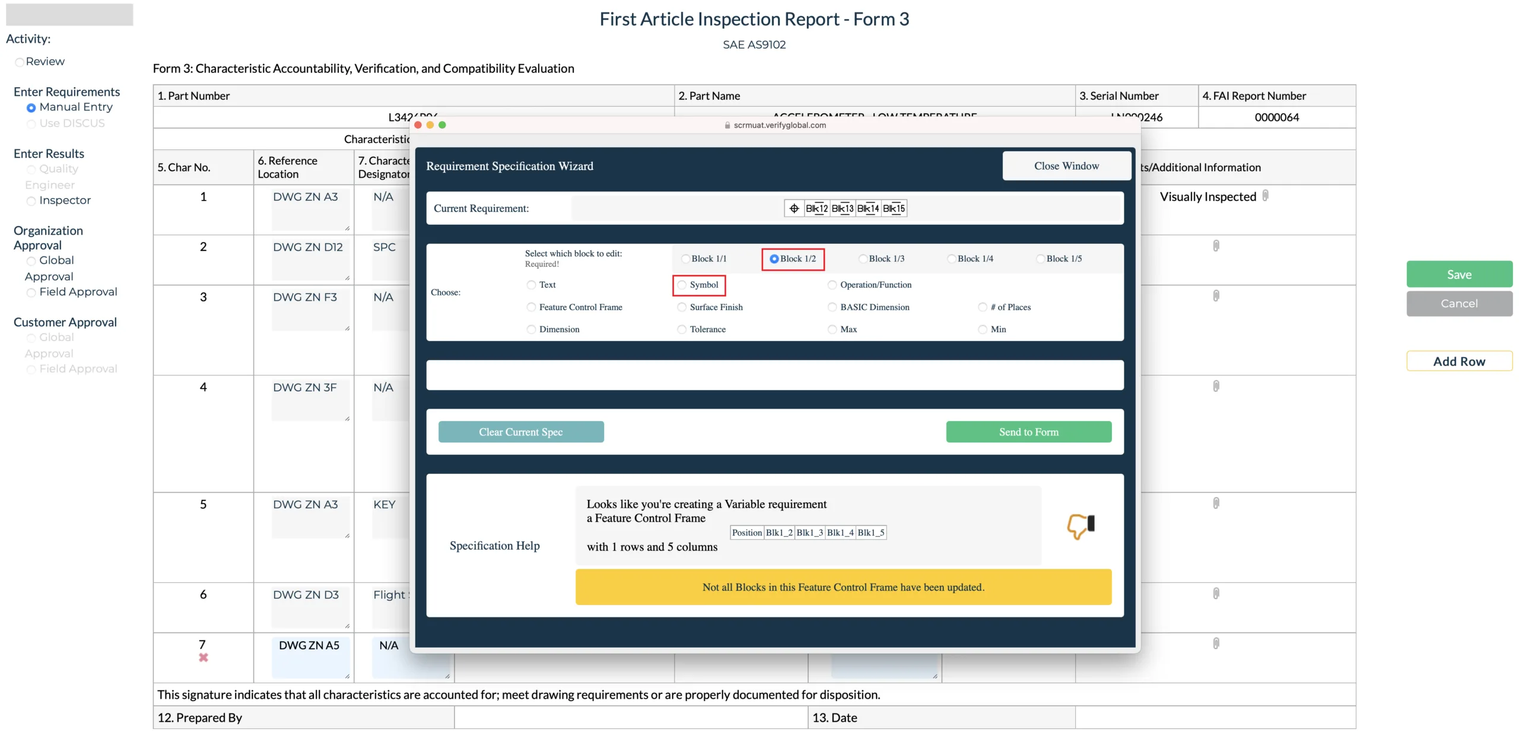This screenshot has width=1519, height=739.
Task: Click the Send to Form button
Action: (x=1029, y=431)
